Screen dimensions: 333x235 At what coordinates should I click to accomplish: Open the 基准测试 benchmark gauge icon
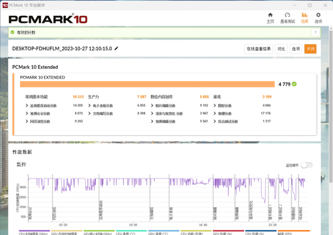pos(287,15)
